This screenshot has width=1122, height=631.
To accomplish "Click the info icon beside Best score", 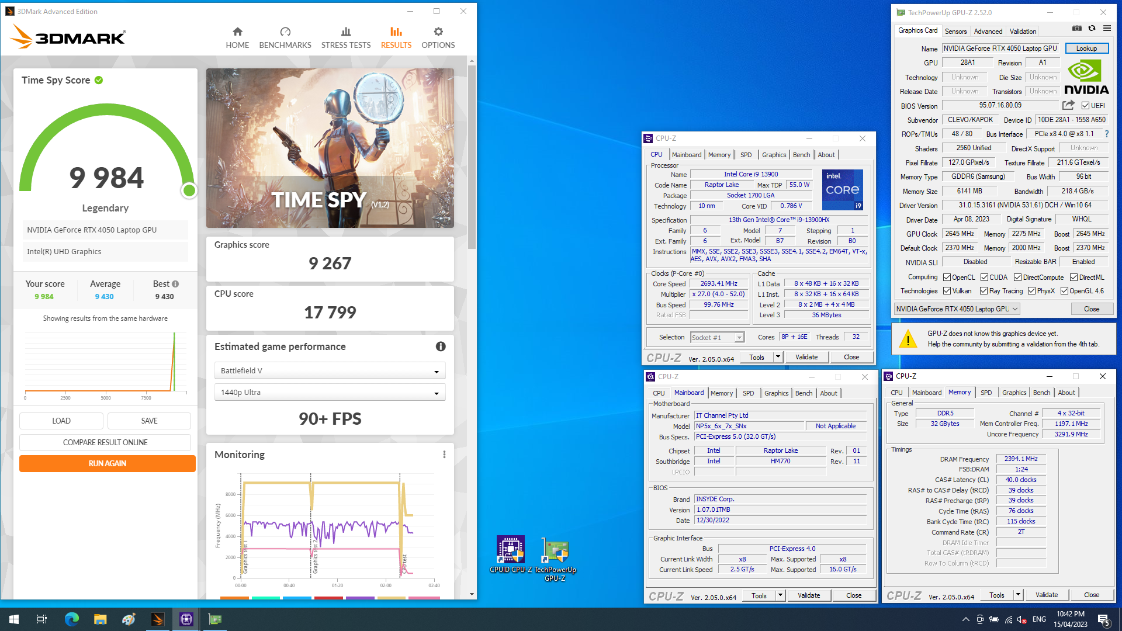I will coord(175,284).
